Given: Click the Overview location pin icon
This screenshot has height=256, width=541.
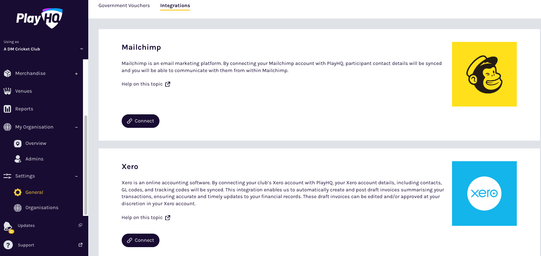Looking at the screenshot, I should tap(17, 143).
